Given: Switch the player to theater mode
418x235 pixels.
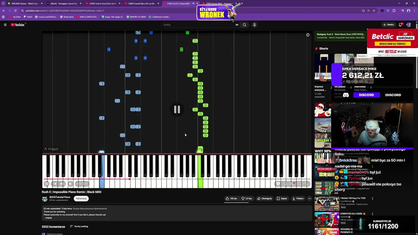Looking at the screenshot, I should [x=299, y=184].
